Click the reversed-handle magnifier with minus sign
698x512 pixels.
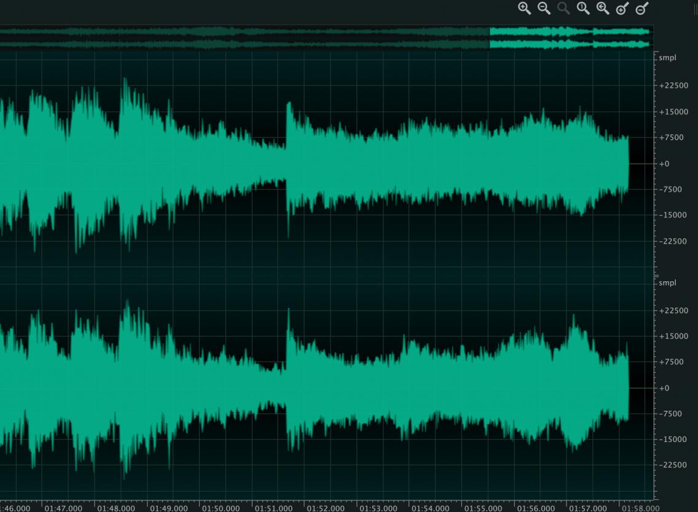pyautogui.click(x=641, y=9)
